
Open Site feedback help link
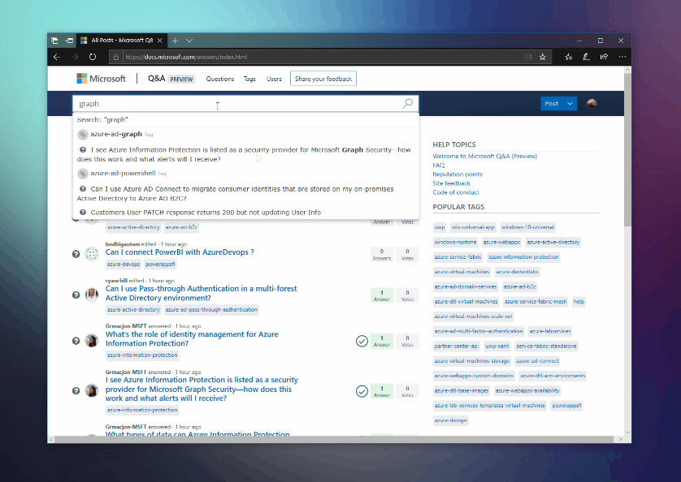pyautogui.click(x=451, y=183)
